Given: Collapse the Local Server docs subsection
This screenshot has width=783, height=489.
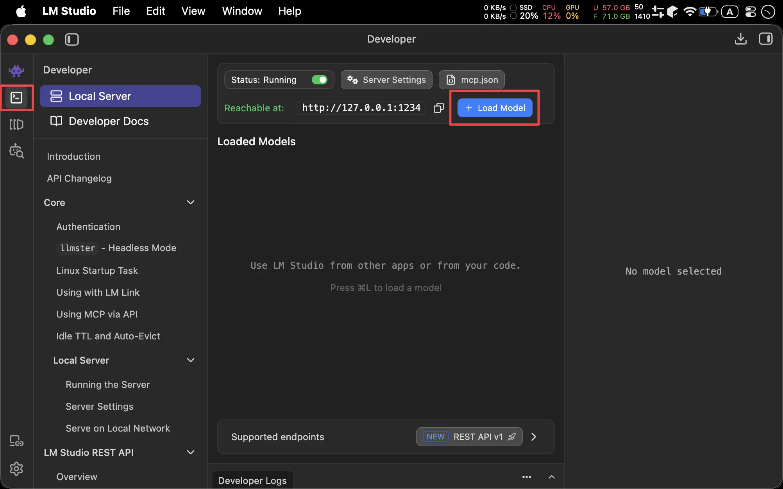Looking at the screenshot, I should tap(191, 360).
